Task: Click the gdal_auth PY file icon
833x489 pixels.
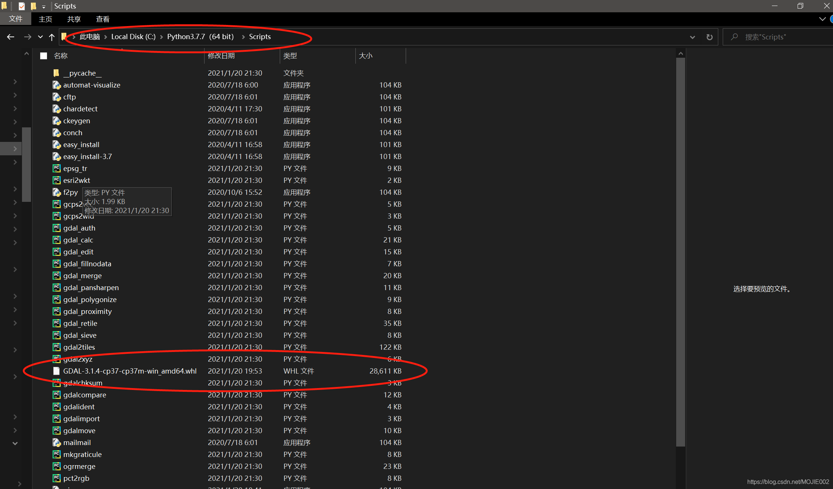Action: (56, 228)
